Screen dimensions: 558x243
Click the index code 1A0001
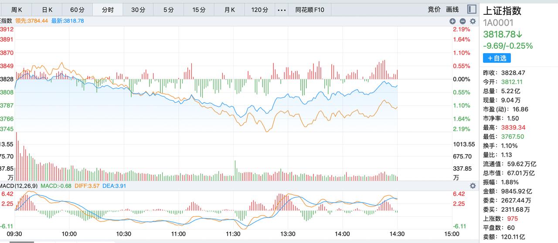click(x=498, y=23)
